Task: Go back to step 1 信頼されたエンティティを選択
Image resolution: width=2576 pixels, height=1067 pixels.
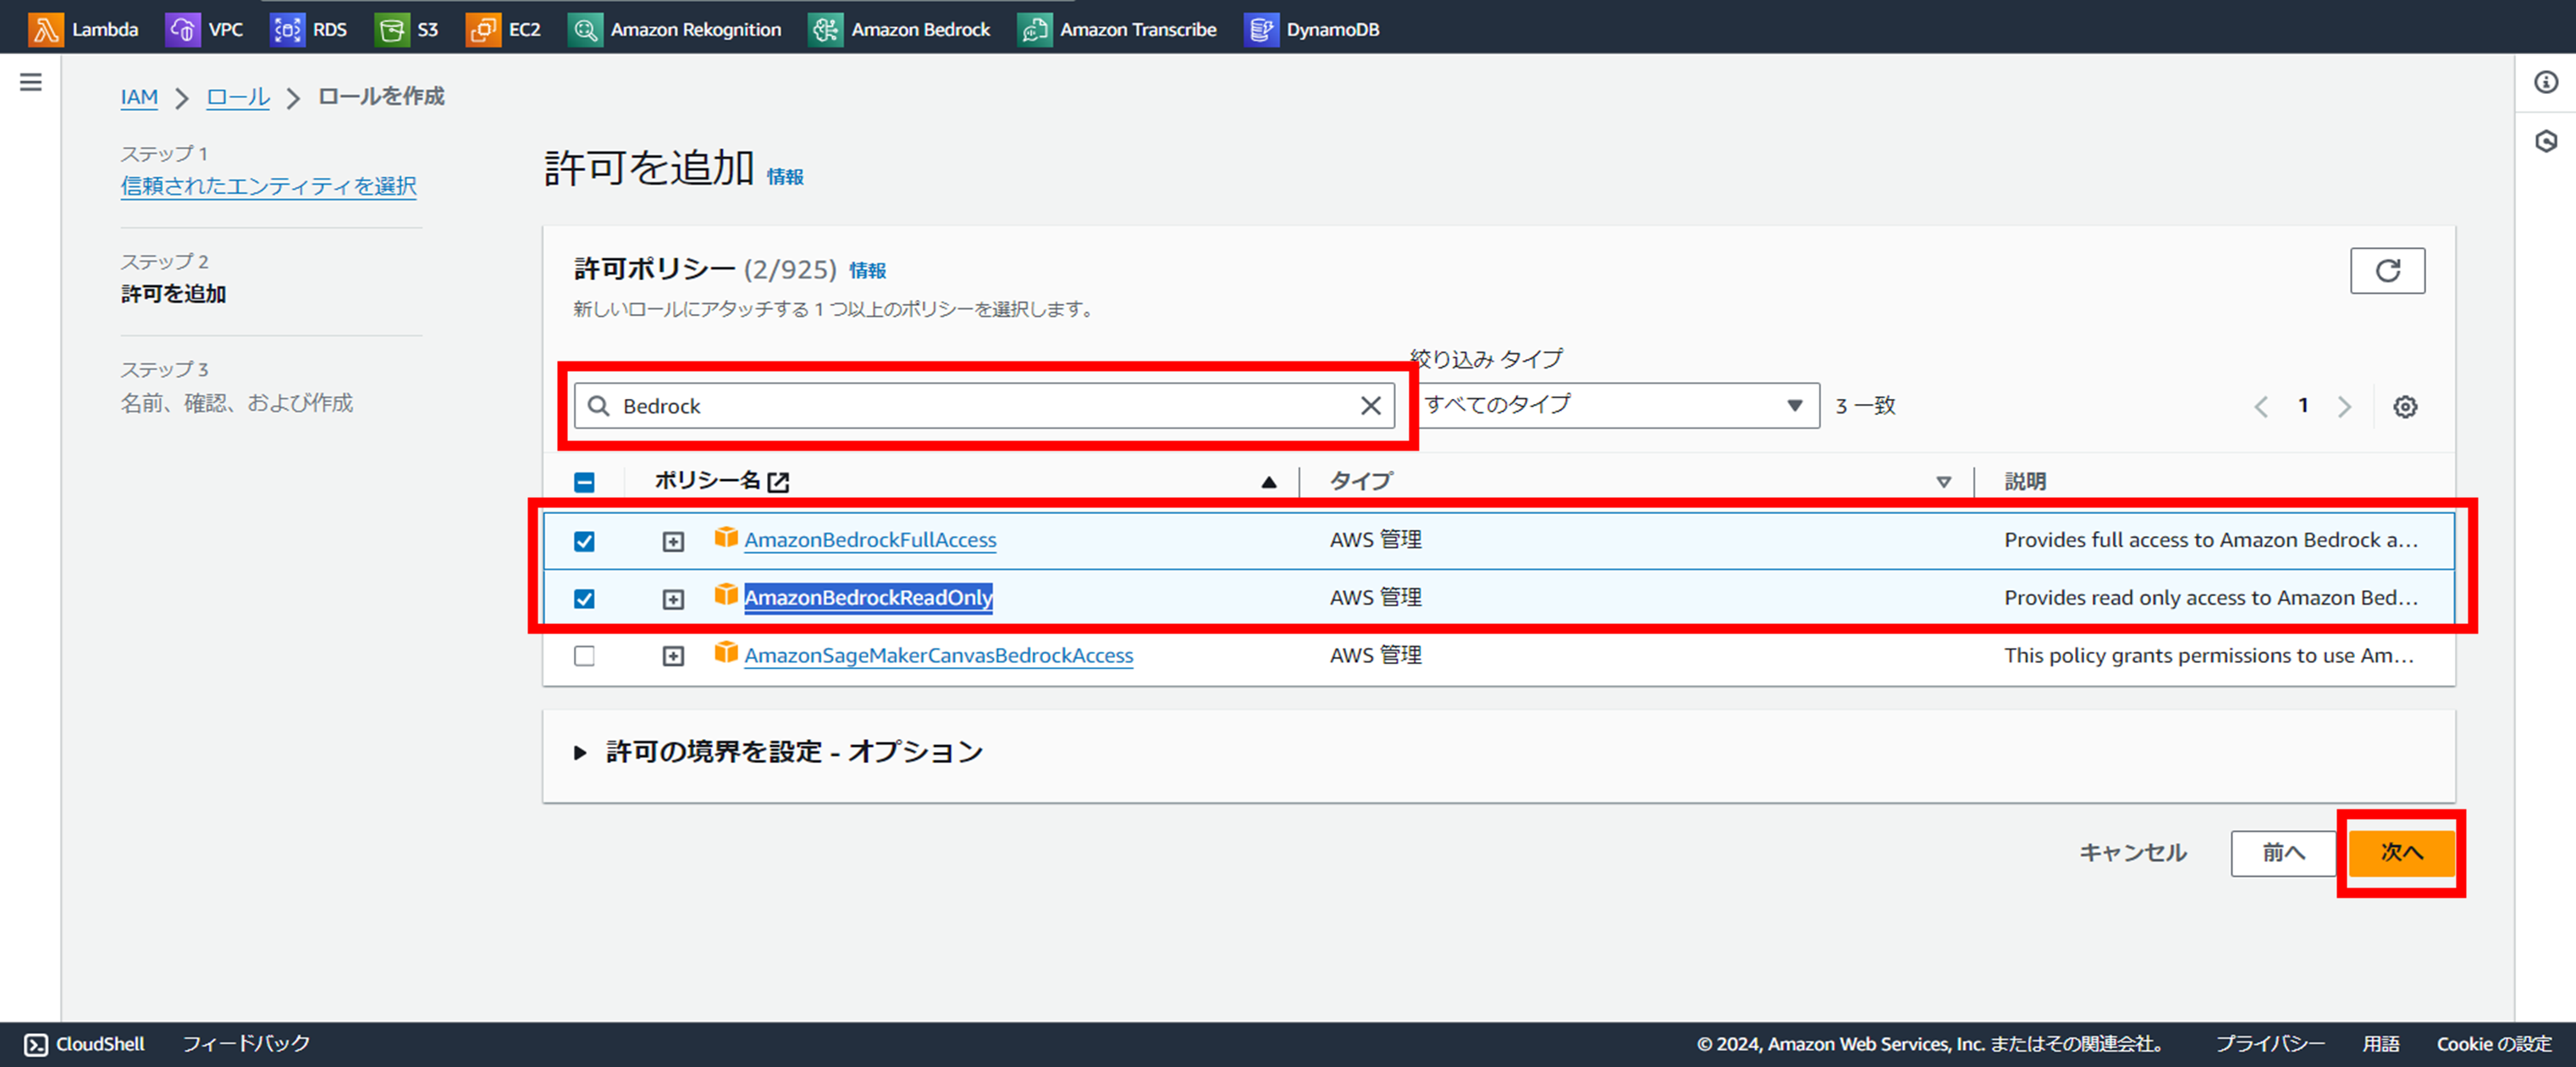Action: tap(268, 186)
